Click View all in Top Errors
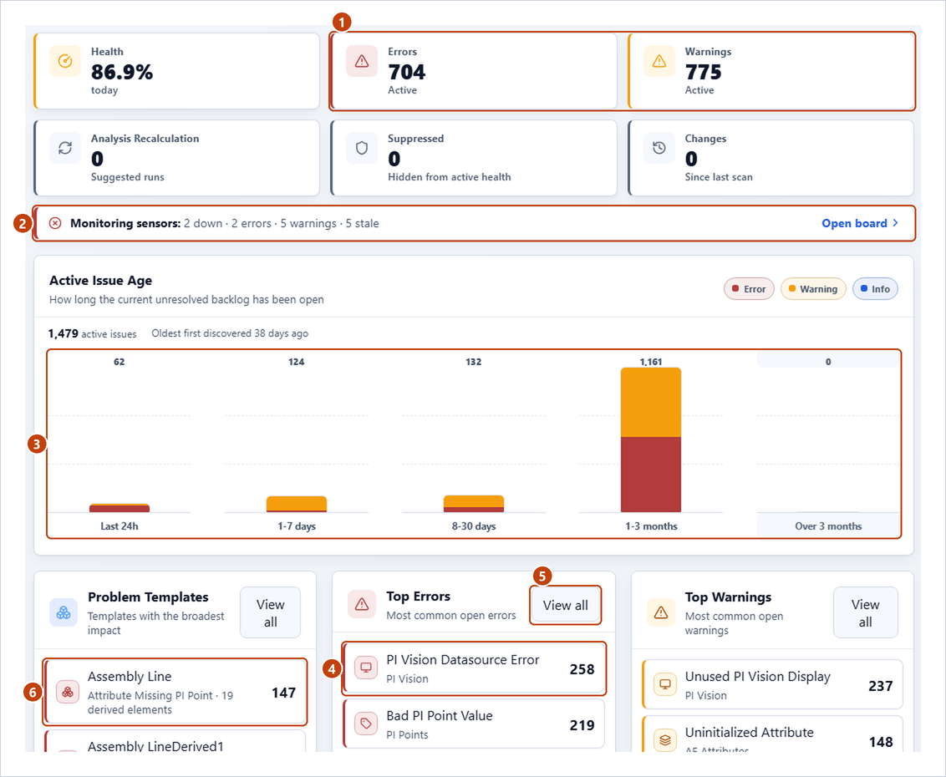This screenshot has height=777, width=946. coord(565,605)
